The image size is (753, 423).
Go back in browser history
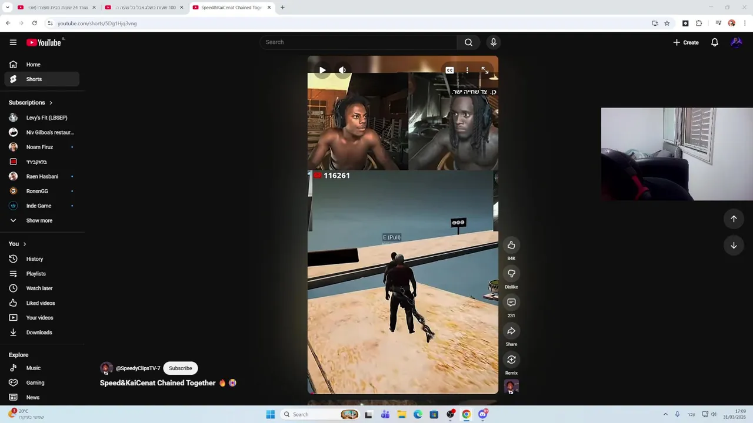[8, 23]
